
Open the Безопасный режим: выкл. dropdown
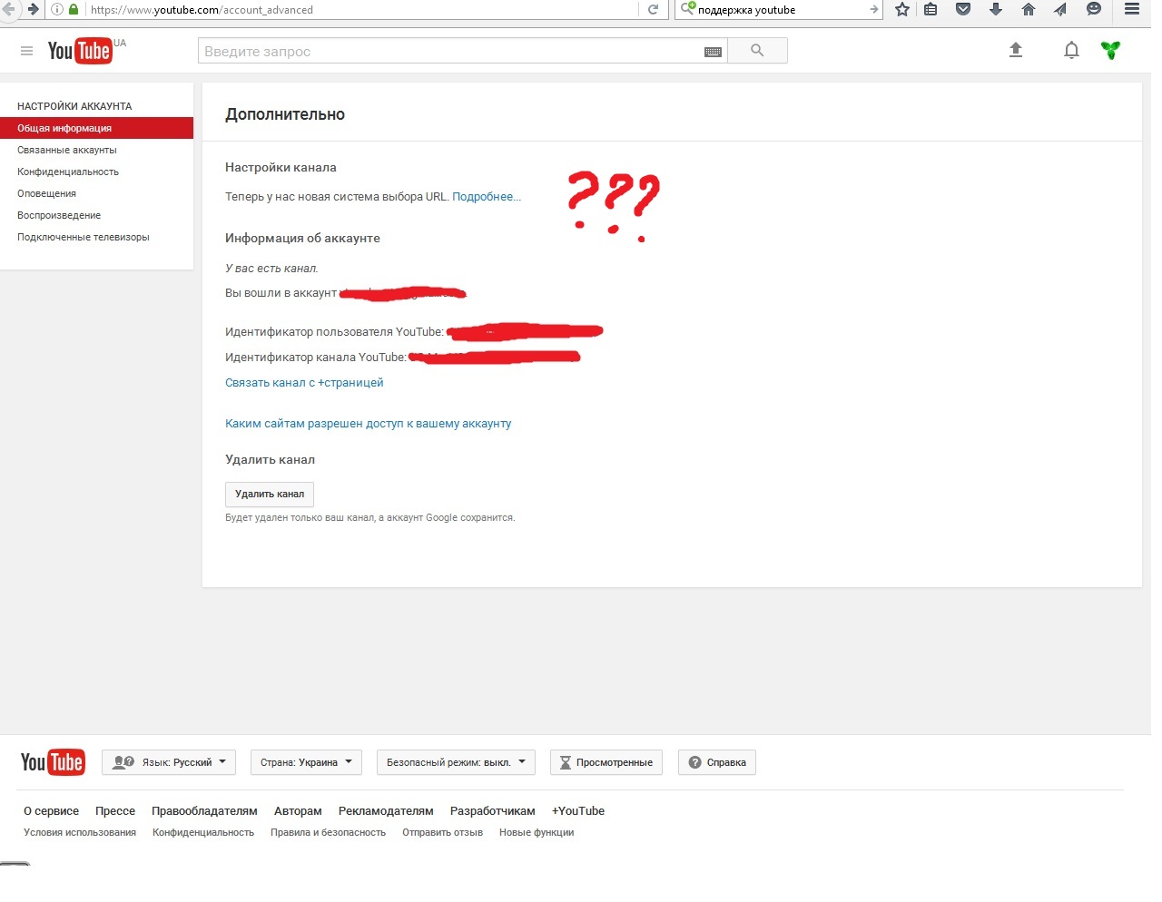(x=456, y=762)
